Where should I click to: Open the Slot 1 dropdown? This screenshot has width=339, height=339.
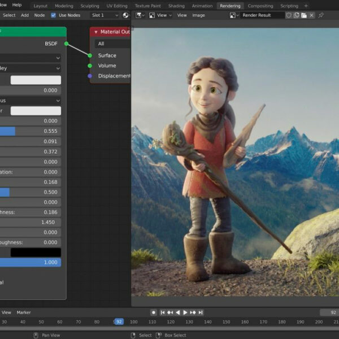coord(105,15)
